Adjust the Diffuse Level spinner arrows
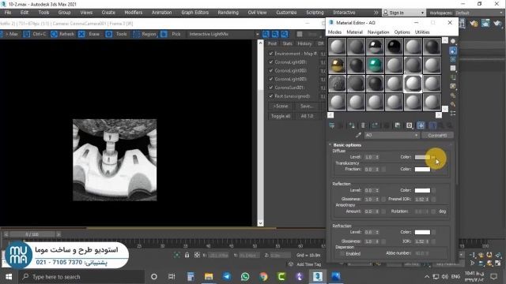The height and width of the screenshot is (284, 506). point(377,157)
